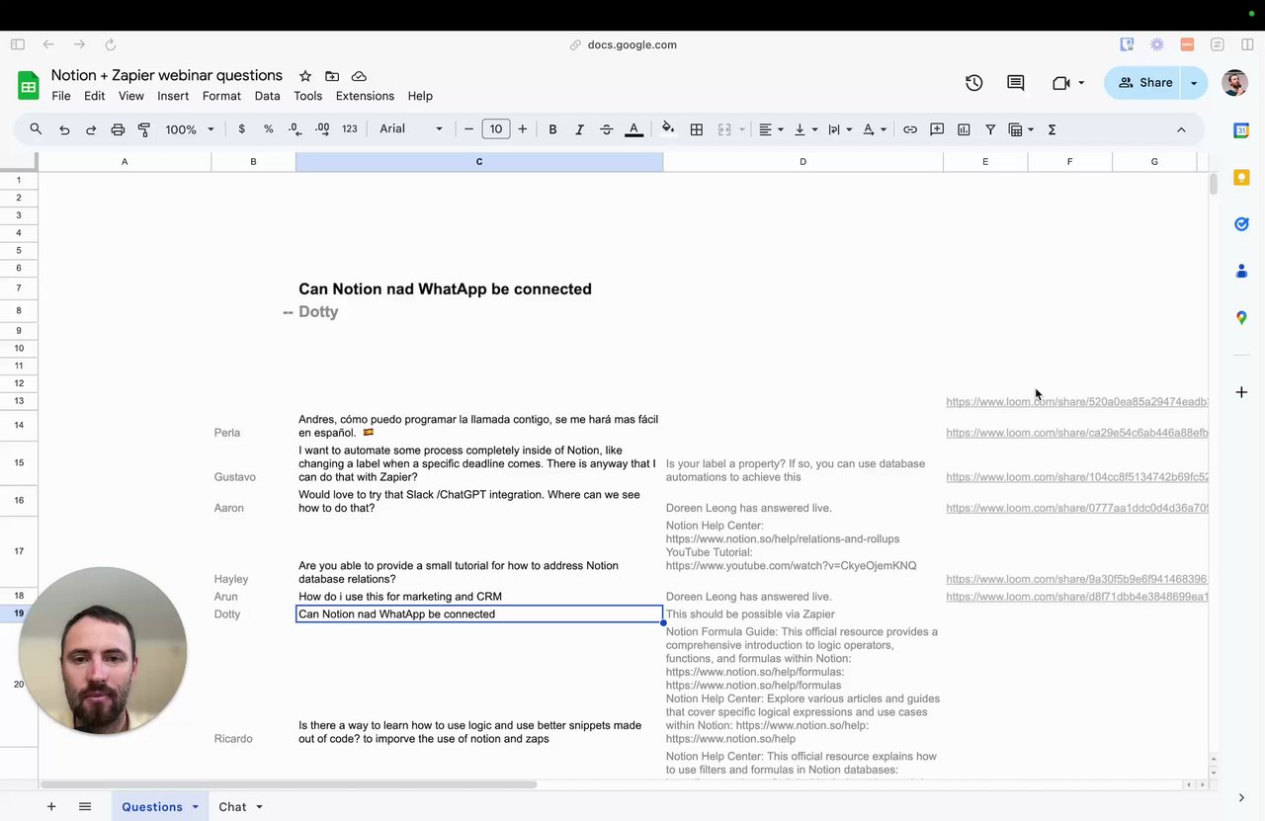Image resolution: width=1265 pixels, height=821 pixels.
Task: Open the Contacts side panel icon
Action: [x=1241, y=271]
